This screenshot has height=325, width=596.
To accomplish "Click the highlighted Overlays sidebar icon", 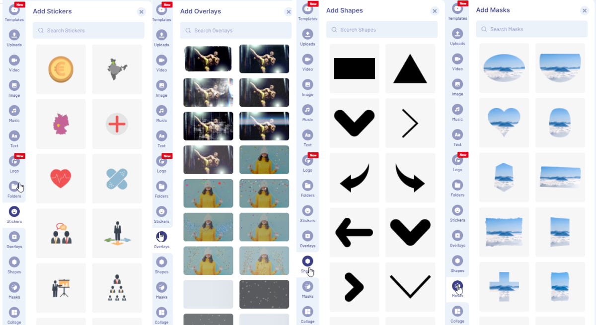I will (x=161, y=237).
